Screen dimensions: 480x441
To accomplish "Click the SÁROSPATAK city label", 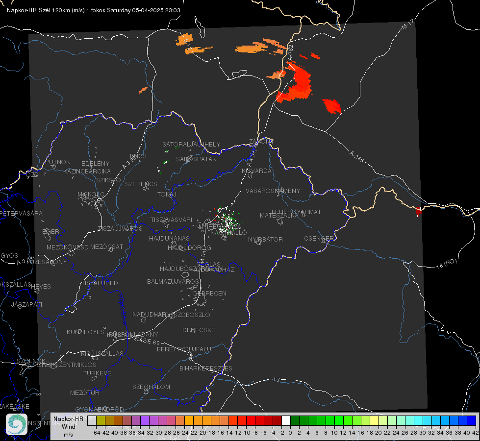I will click(196, 159).
